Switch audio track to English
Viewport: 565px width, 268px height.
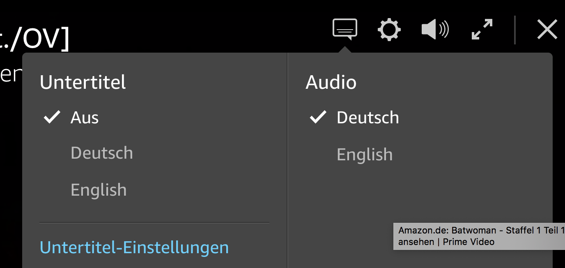click(x=365, y=155)
